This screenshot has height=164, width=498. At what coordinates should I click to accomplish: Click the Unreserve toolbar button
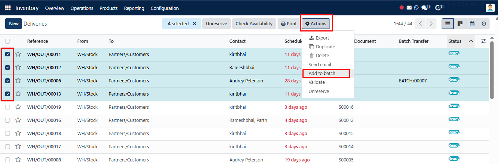(216, 24)
